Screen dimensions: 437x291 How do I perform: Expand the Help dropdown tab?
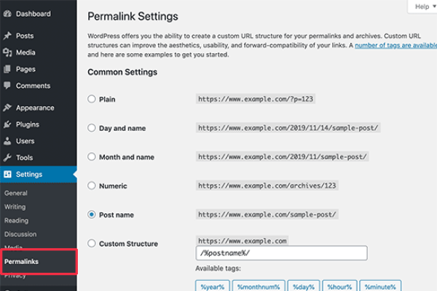click(425, 6)
